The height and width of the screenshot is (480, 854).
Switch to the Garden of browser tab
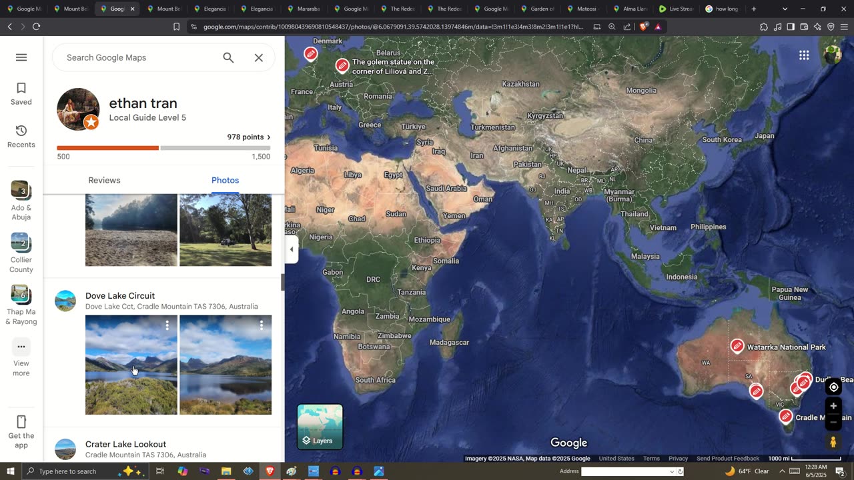(537, 9)
